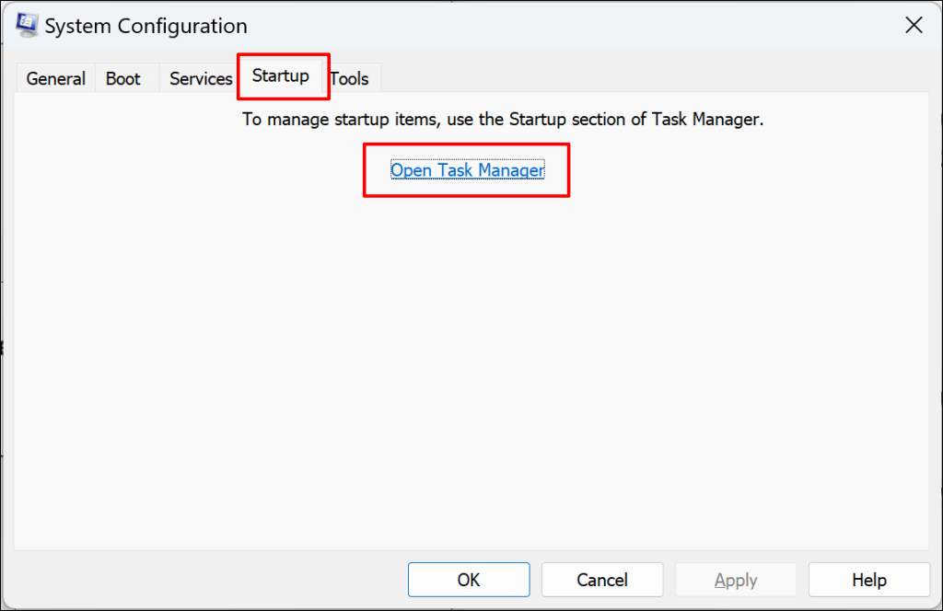943x611 pixels.
Task: Click the System Configuration title text
Action: 146,27
